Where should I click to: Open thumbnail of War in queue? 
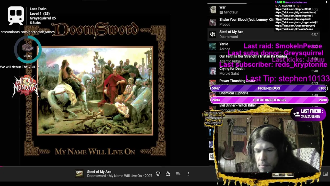tap(213, 10)
